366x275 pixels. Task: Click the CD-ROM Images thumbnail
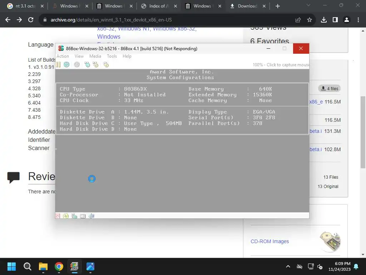pyautogui.click(x=330, y=242)
